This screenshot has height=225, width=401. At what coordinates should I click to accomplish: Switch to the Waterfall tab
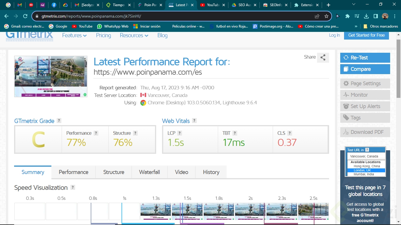point(149,172)
